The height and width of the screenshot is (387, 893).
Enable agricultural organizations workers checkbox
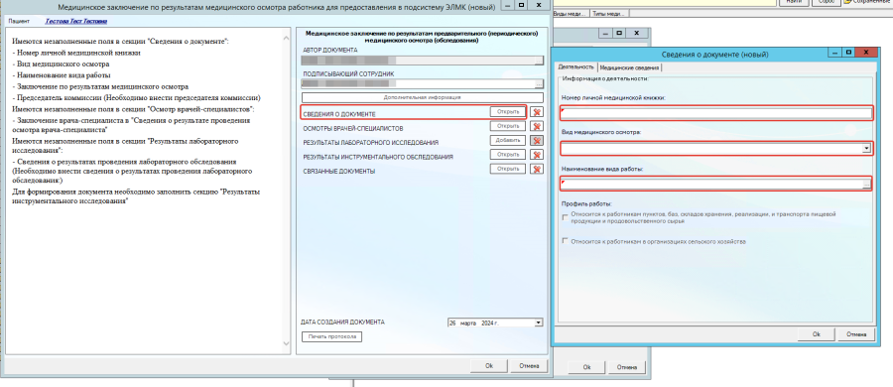click(565, 241)
